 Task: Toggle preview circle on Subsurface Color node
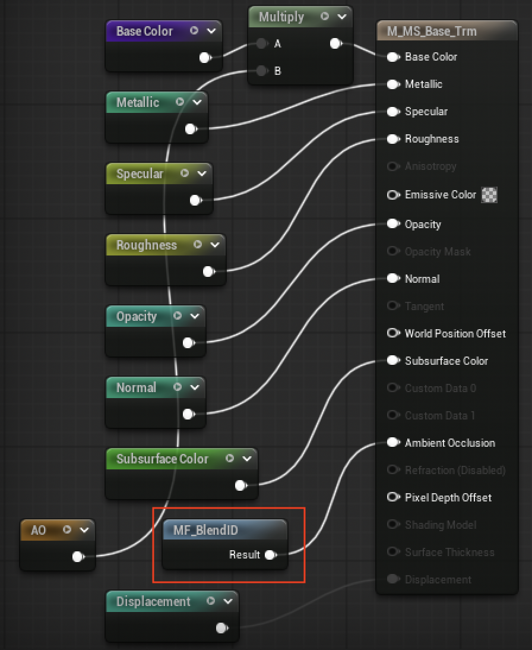point(230,458)
